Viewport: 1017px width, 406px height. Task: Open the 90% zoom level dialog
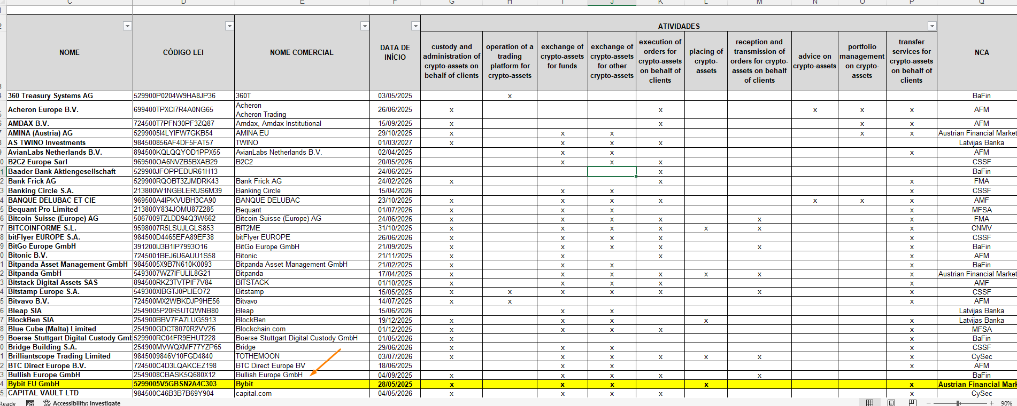pos(1006,403)
